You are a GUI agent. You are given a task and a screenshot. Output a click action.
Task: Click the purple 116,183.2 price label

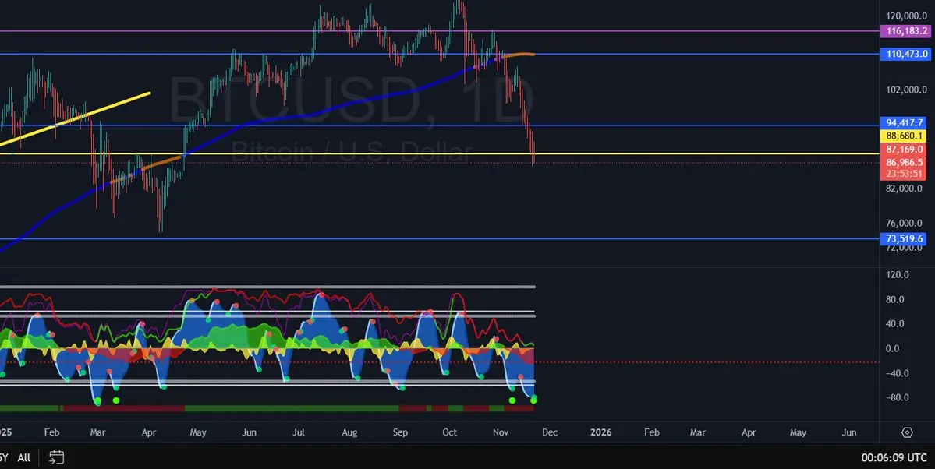(x=904, y=31)
